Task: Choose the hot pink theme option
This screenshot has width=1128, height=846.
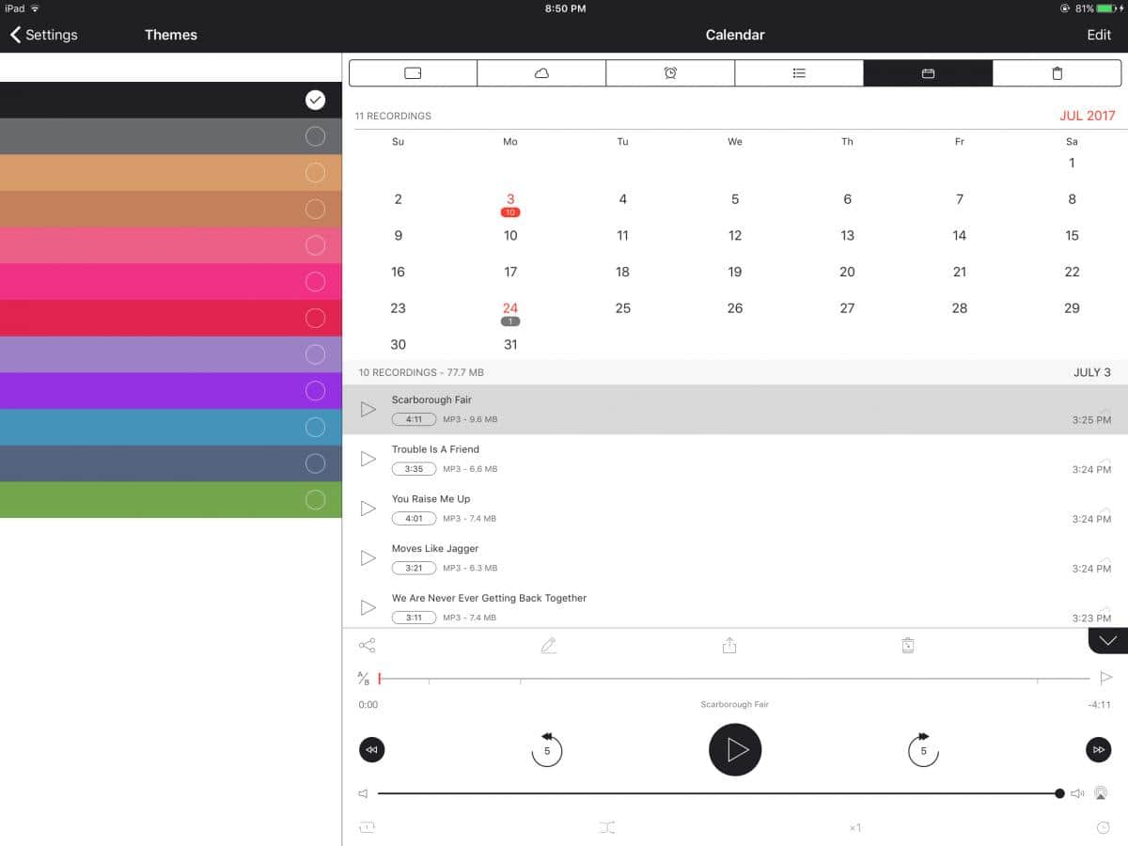Action: tap(316, 281)
